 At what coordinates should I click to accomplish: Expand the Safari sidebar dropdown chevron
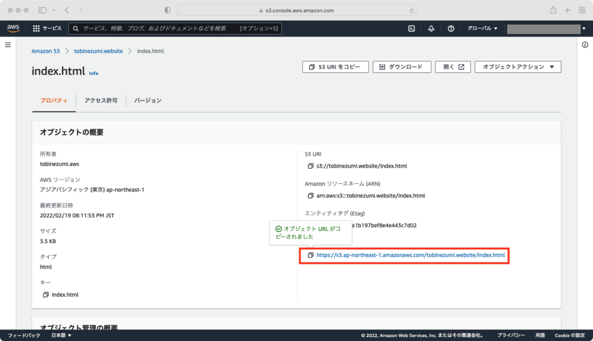pyautogui.click(x=53, y=10)
